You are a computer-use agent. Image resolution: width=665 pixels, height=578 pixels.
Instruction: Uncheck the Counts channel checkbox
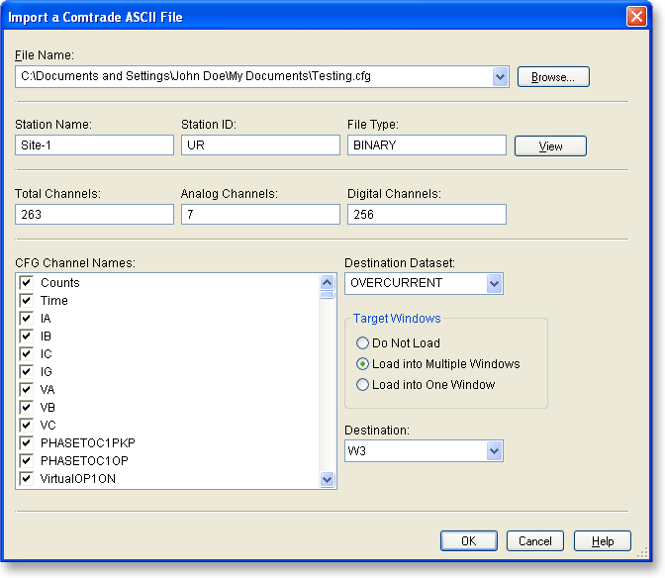26,282
